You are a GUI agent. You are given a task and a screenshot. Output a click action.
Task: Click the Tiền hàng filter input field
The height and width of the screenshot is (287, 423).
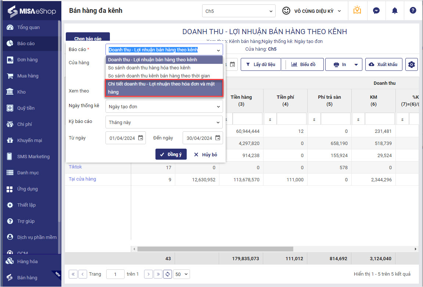pos(247,119)
